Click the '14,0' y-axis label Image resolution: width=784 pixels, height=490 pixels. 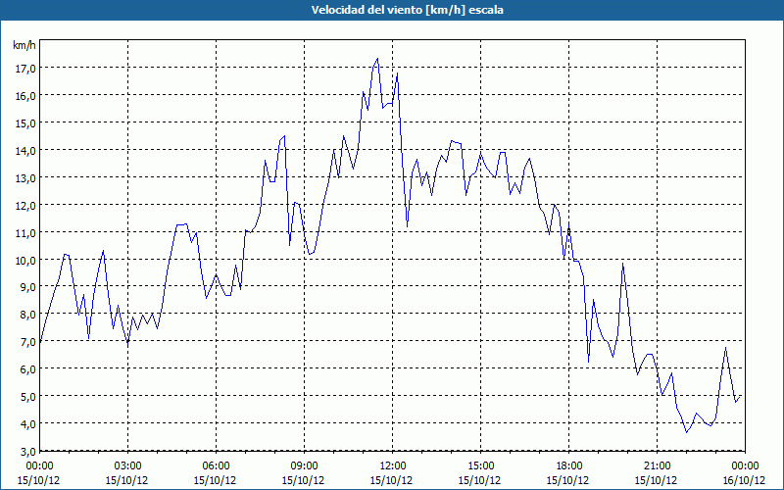25,151
